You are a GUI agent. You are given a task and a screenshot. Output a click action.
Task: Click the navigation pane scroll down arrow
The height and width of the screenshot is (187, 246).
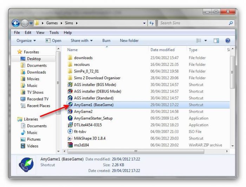click(58, 151)
